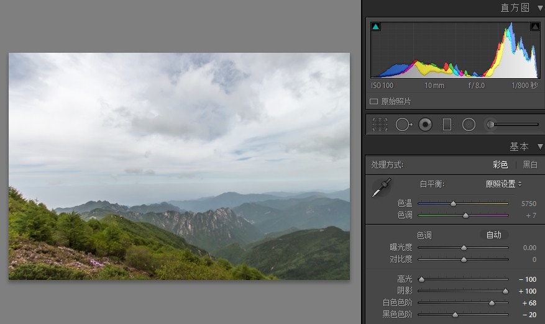
Task: Click the 白色色阶 slider handle
Action: pyautogui.click(x=492, y=303)
